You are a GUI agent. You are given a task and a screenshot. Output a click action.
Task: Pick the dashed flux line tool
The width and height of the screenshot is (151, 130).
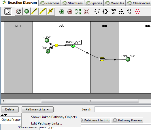pos(43,12)
